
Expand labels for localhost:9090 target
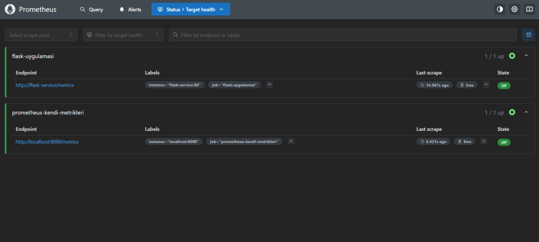pyautogui.click(x=291, y=141)
